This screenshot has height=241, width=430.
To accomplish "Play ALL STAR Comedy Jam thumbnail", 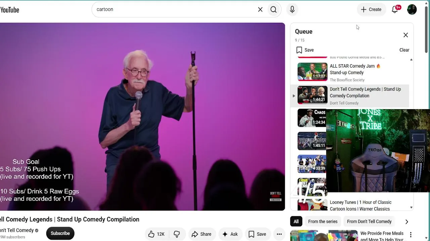I will pyautogui.click(x=312, y=72).
